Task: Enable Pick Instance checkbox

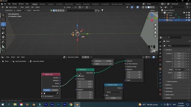Action: point(127,64)
